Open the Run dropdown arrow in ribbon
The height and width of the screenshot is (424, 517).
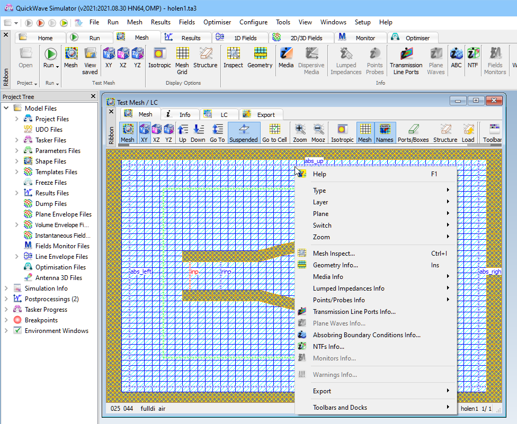click(57, 66)
